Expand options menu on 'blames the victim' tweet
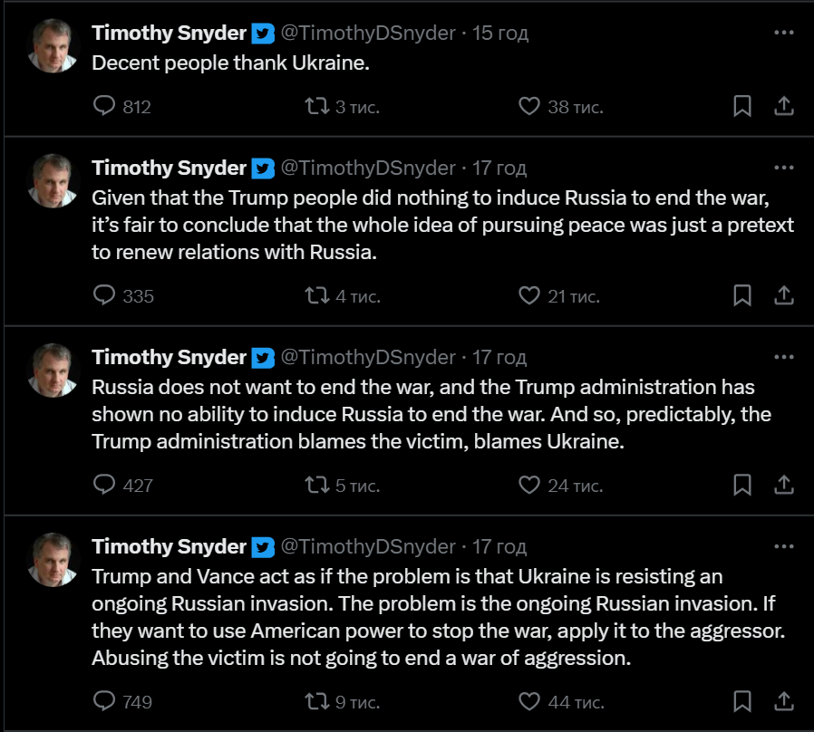Screen dimensions: 814x732 pos(784,358)
